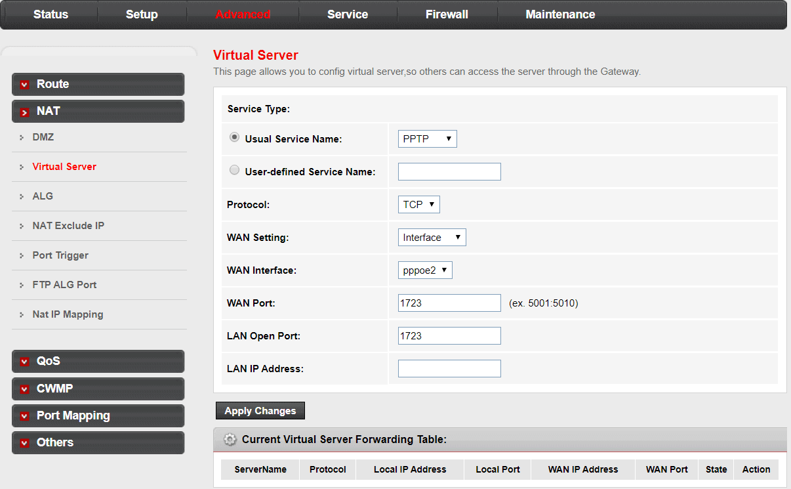
Task: Select the User-defined Service Name radio button
Action: click(x=235, y=171)
